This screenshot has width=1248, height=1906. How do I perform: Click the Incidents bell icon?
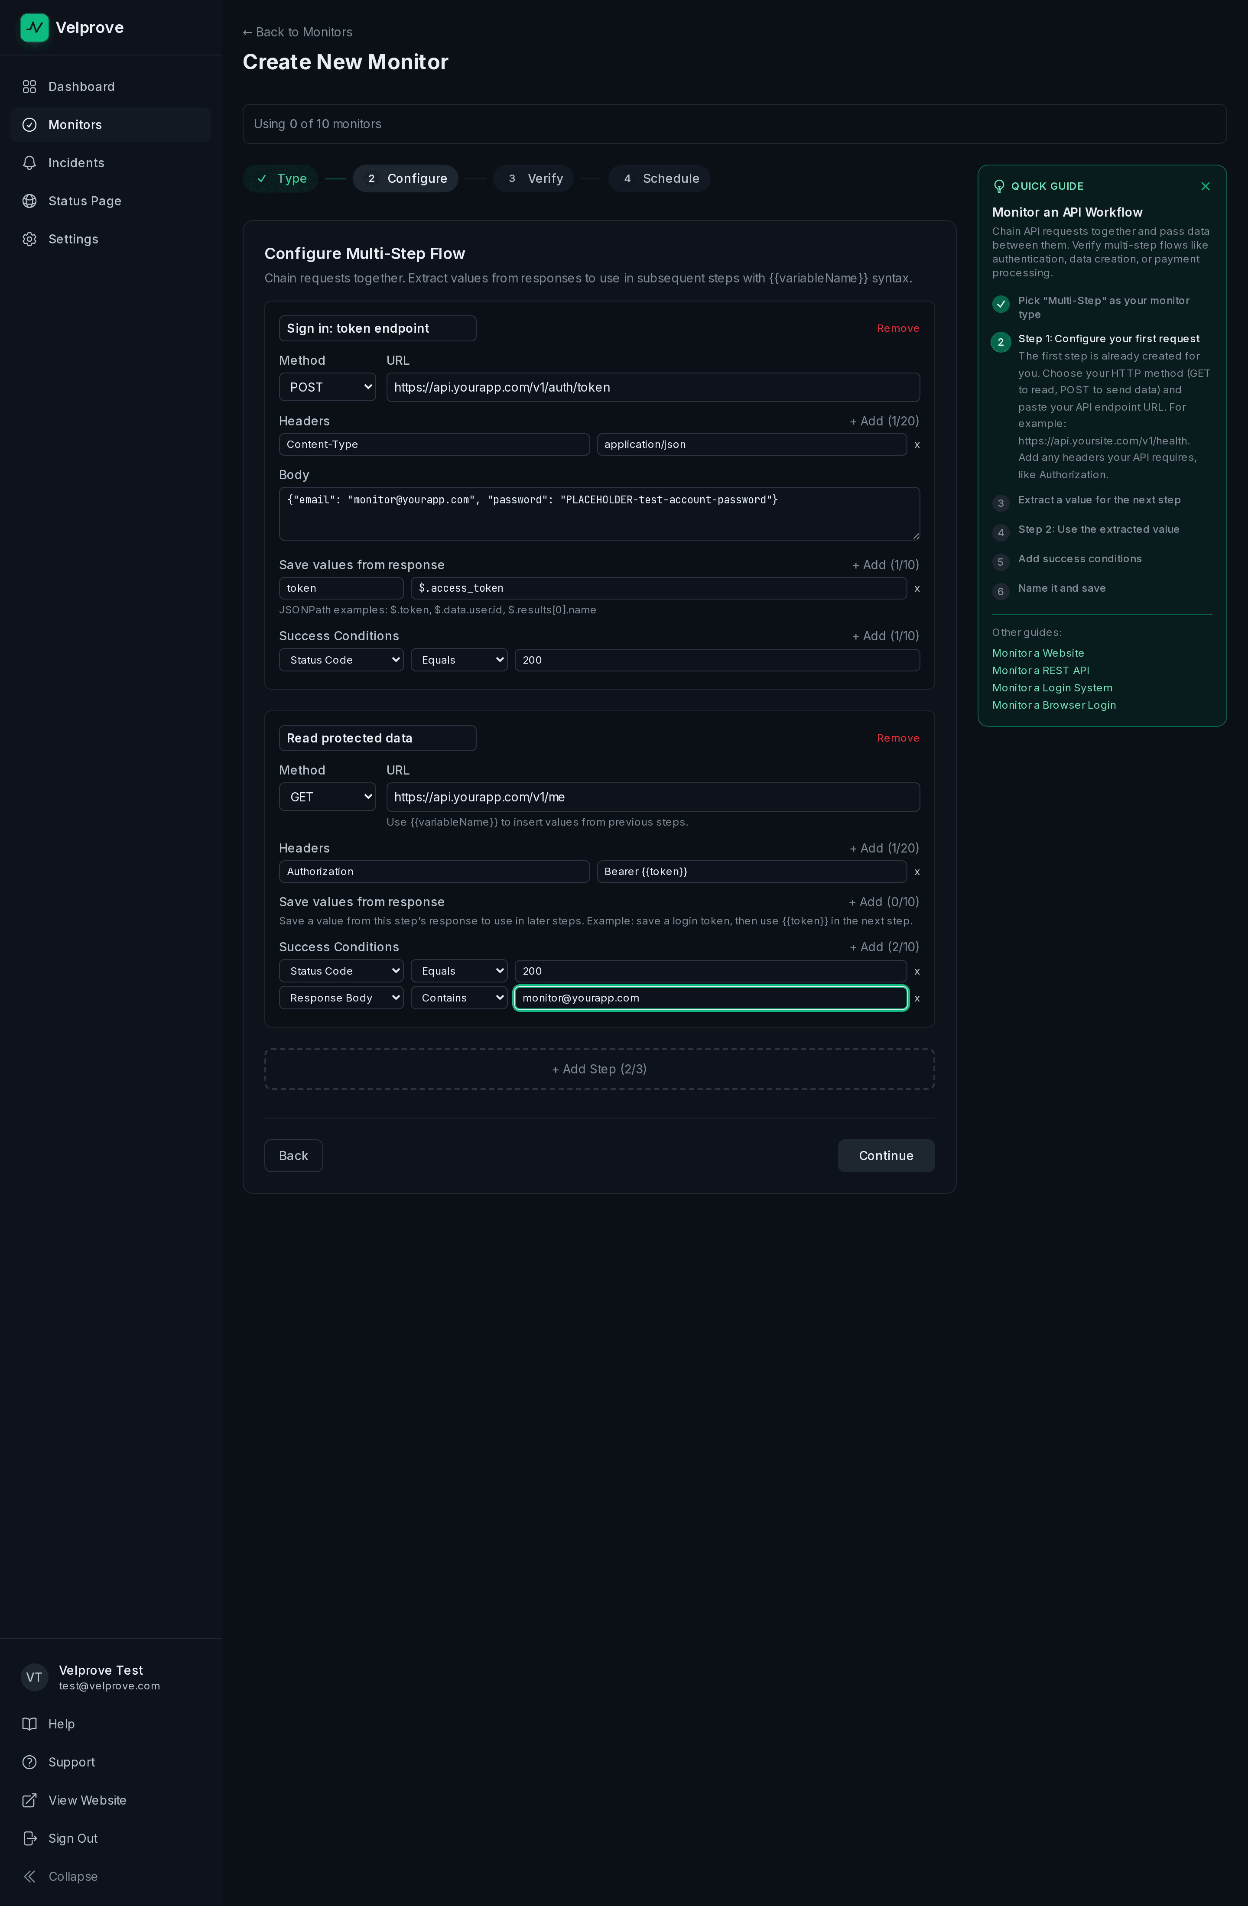29,162
